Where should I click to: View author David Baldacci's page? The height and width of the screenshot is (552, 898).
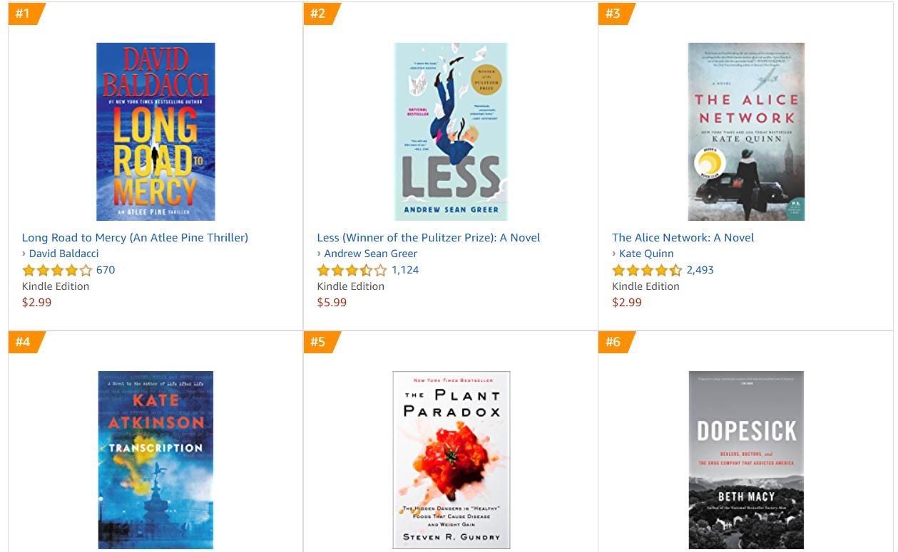coord(63,254)
